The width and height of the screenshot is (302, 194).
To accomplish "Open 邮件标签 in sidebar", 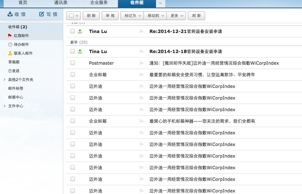I will pos(16,89).
